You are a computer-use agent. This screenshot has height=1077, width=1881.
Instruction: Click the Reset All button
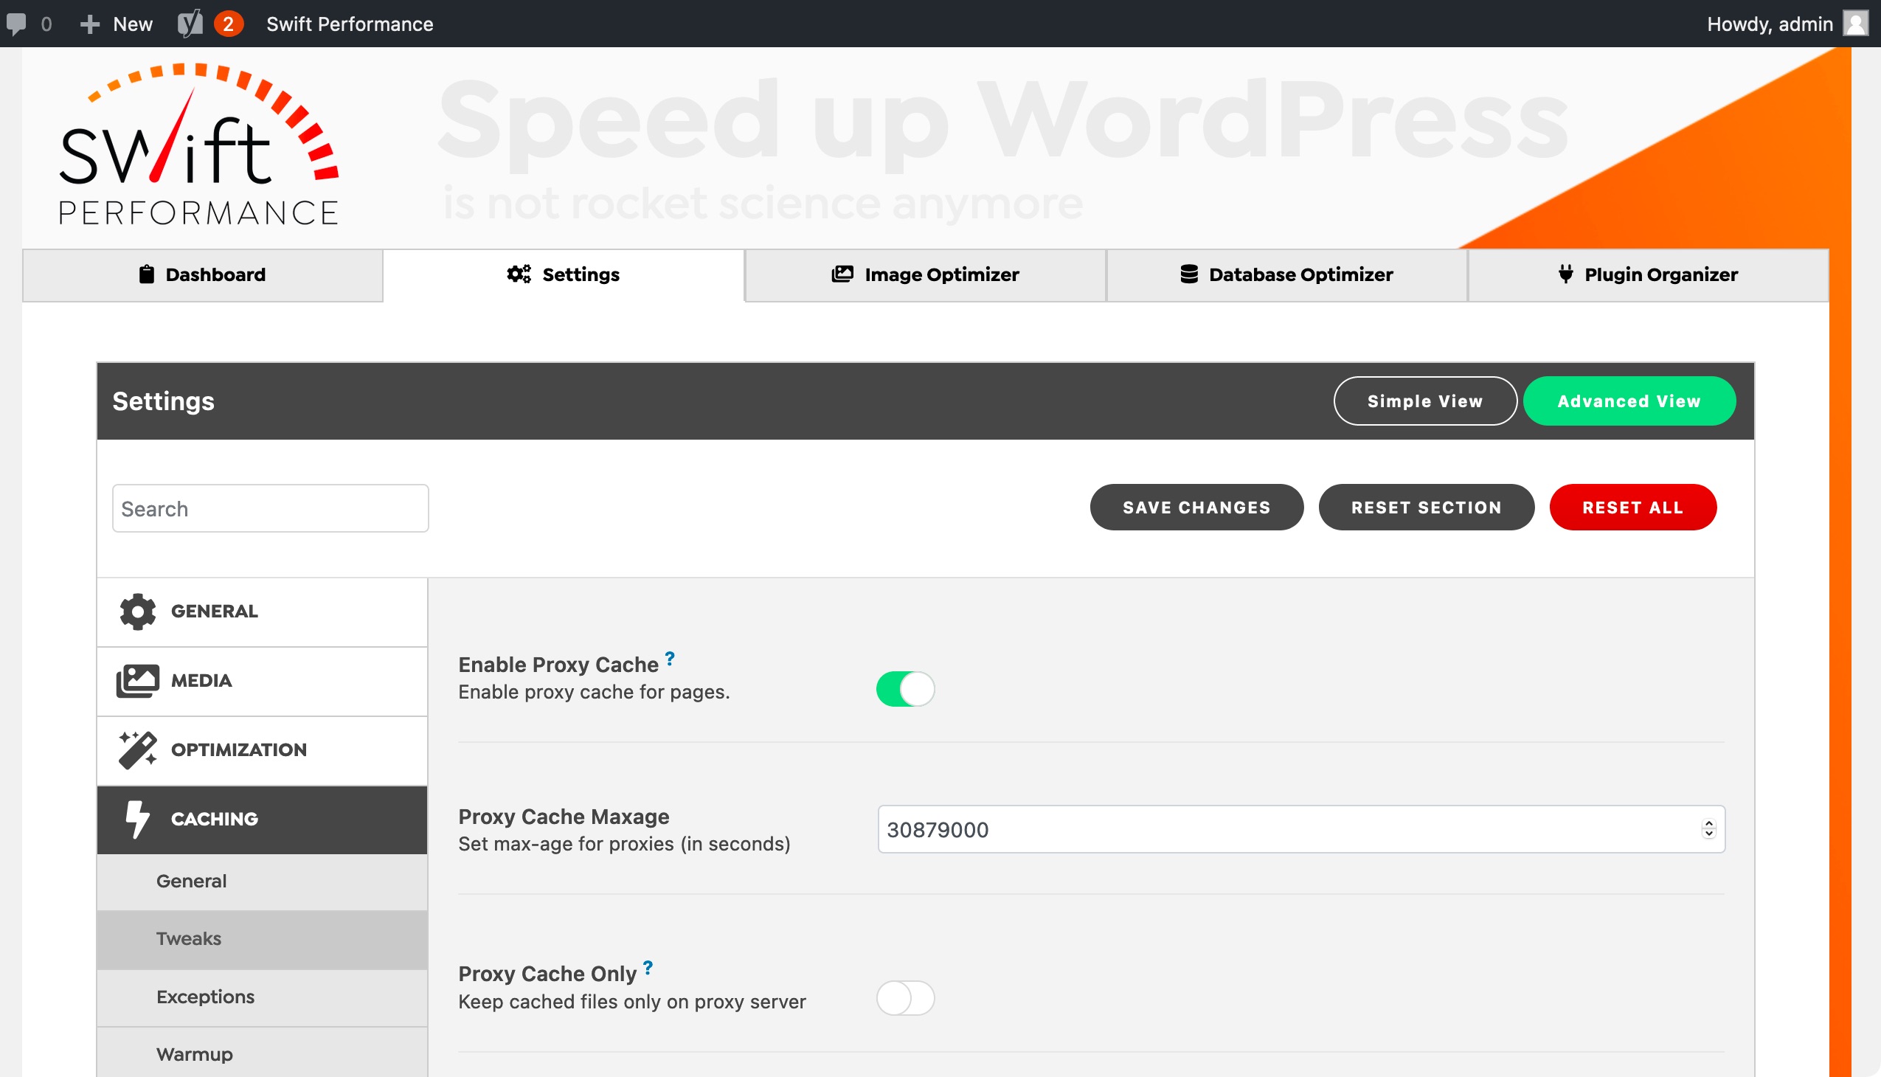(1633, 506)
